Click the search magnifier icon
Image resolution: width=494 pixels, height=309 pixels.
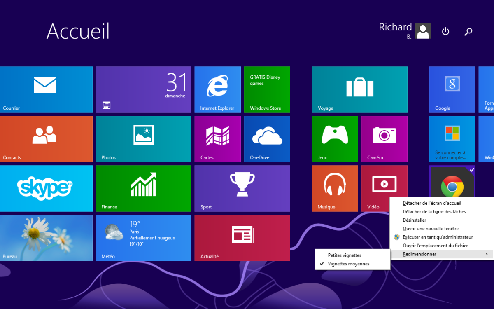(468, 31)
